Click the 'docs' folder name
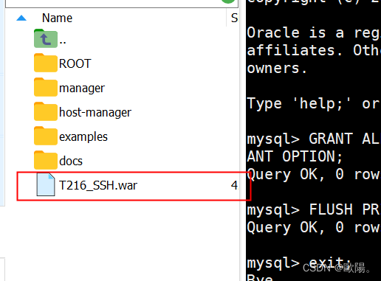The width and height of the screenshot is (381, 281). click(71, 161)
